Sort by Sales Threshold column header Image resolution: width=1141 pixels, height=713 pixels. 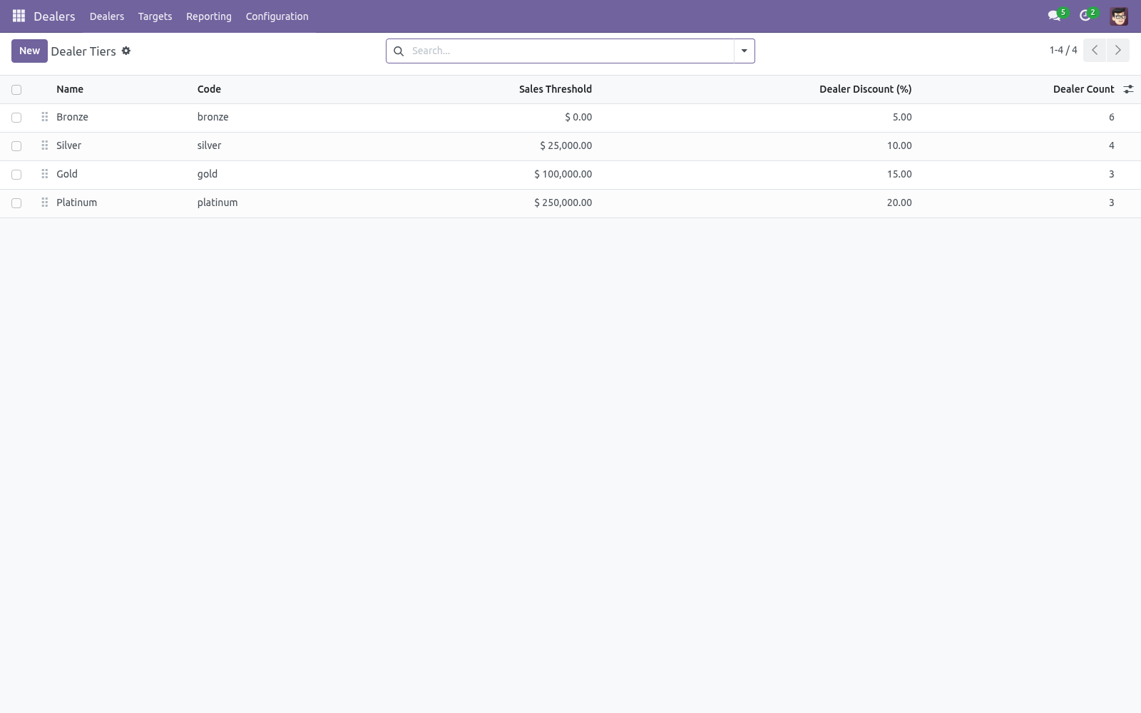tap(556, 89)
